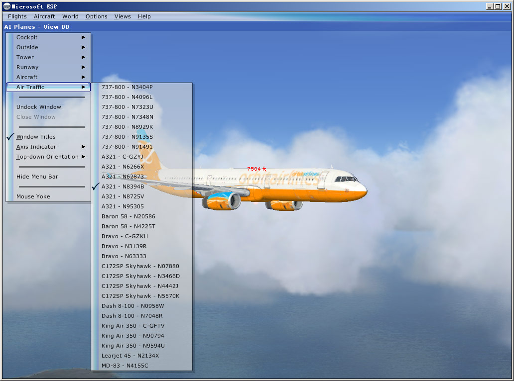This screenshot has width=514, height=381.
Task: Click Hide Menu Bar
Action: (48, 177)
